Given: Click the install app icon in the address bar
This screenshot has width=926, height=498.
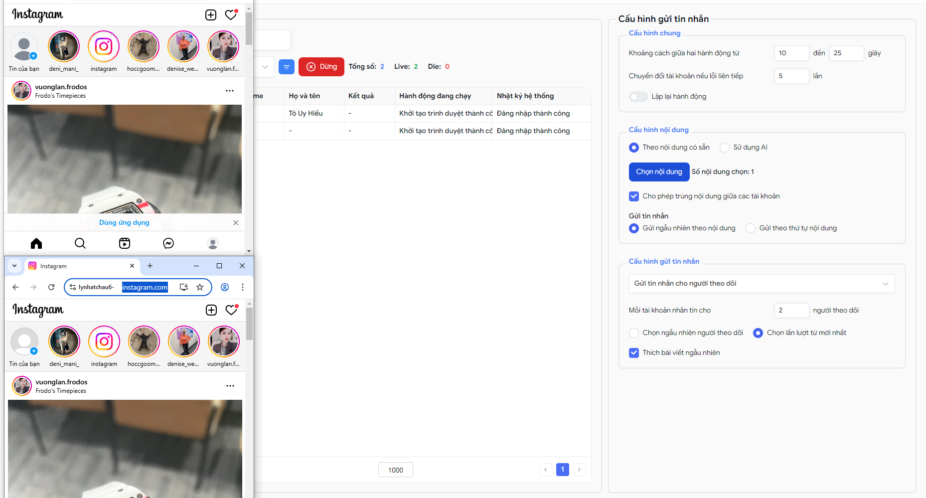Looking at the screenshot, I should pos(184,287).
